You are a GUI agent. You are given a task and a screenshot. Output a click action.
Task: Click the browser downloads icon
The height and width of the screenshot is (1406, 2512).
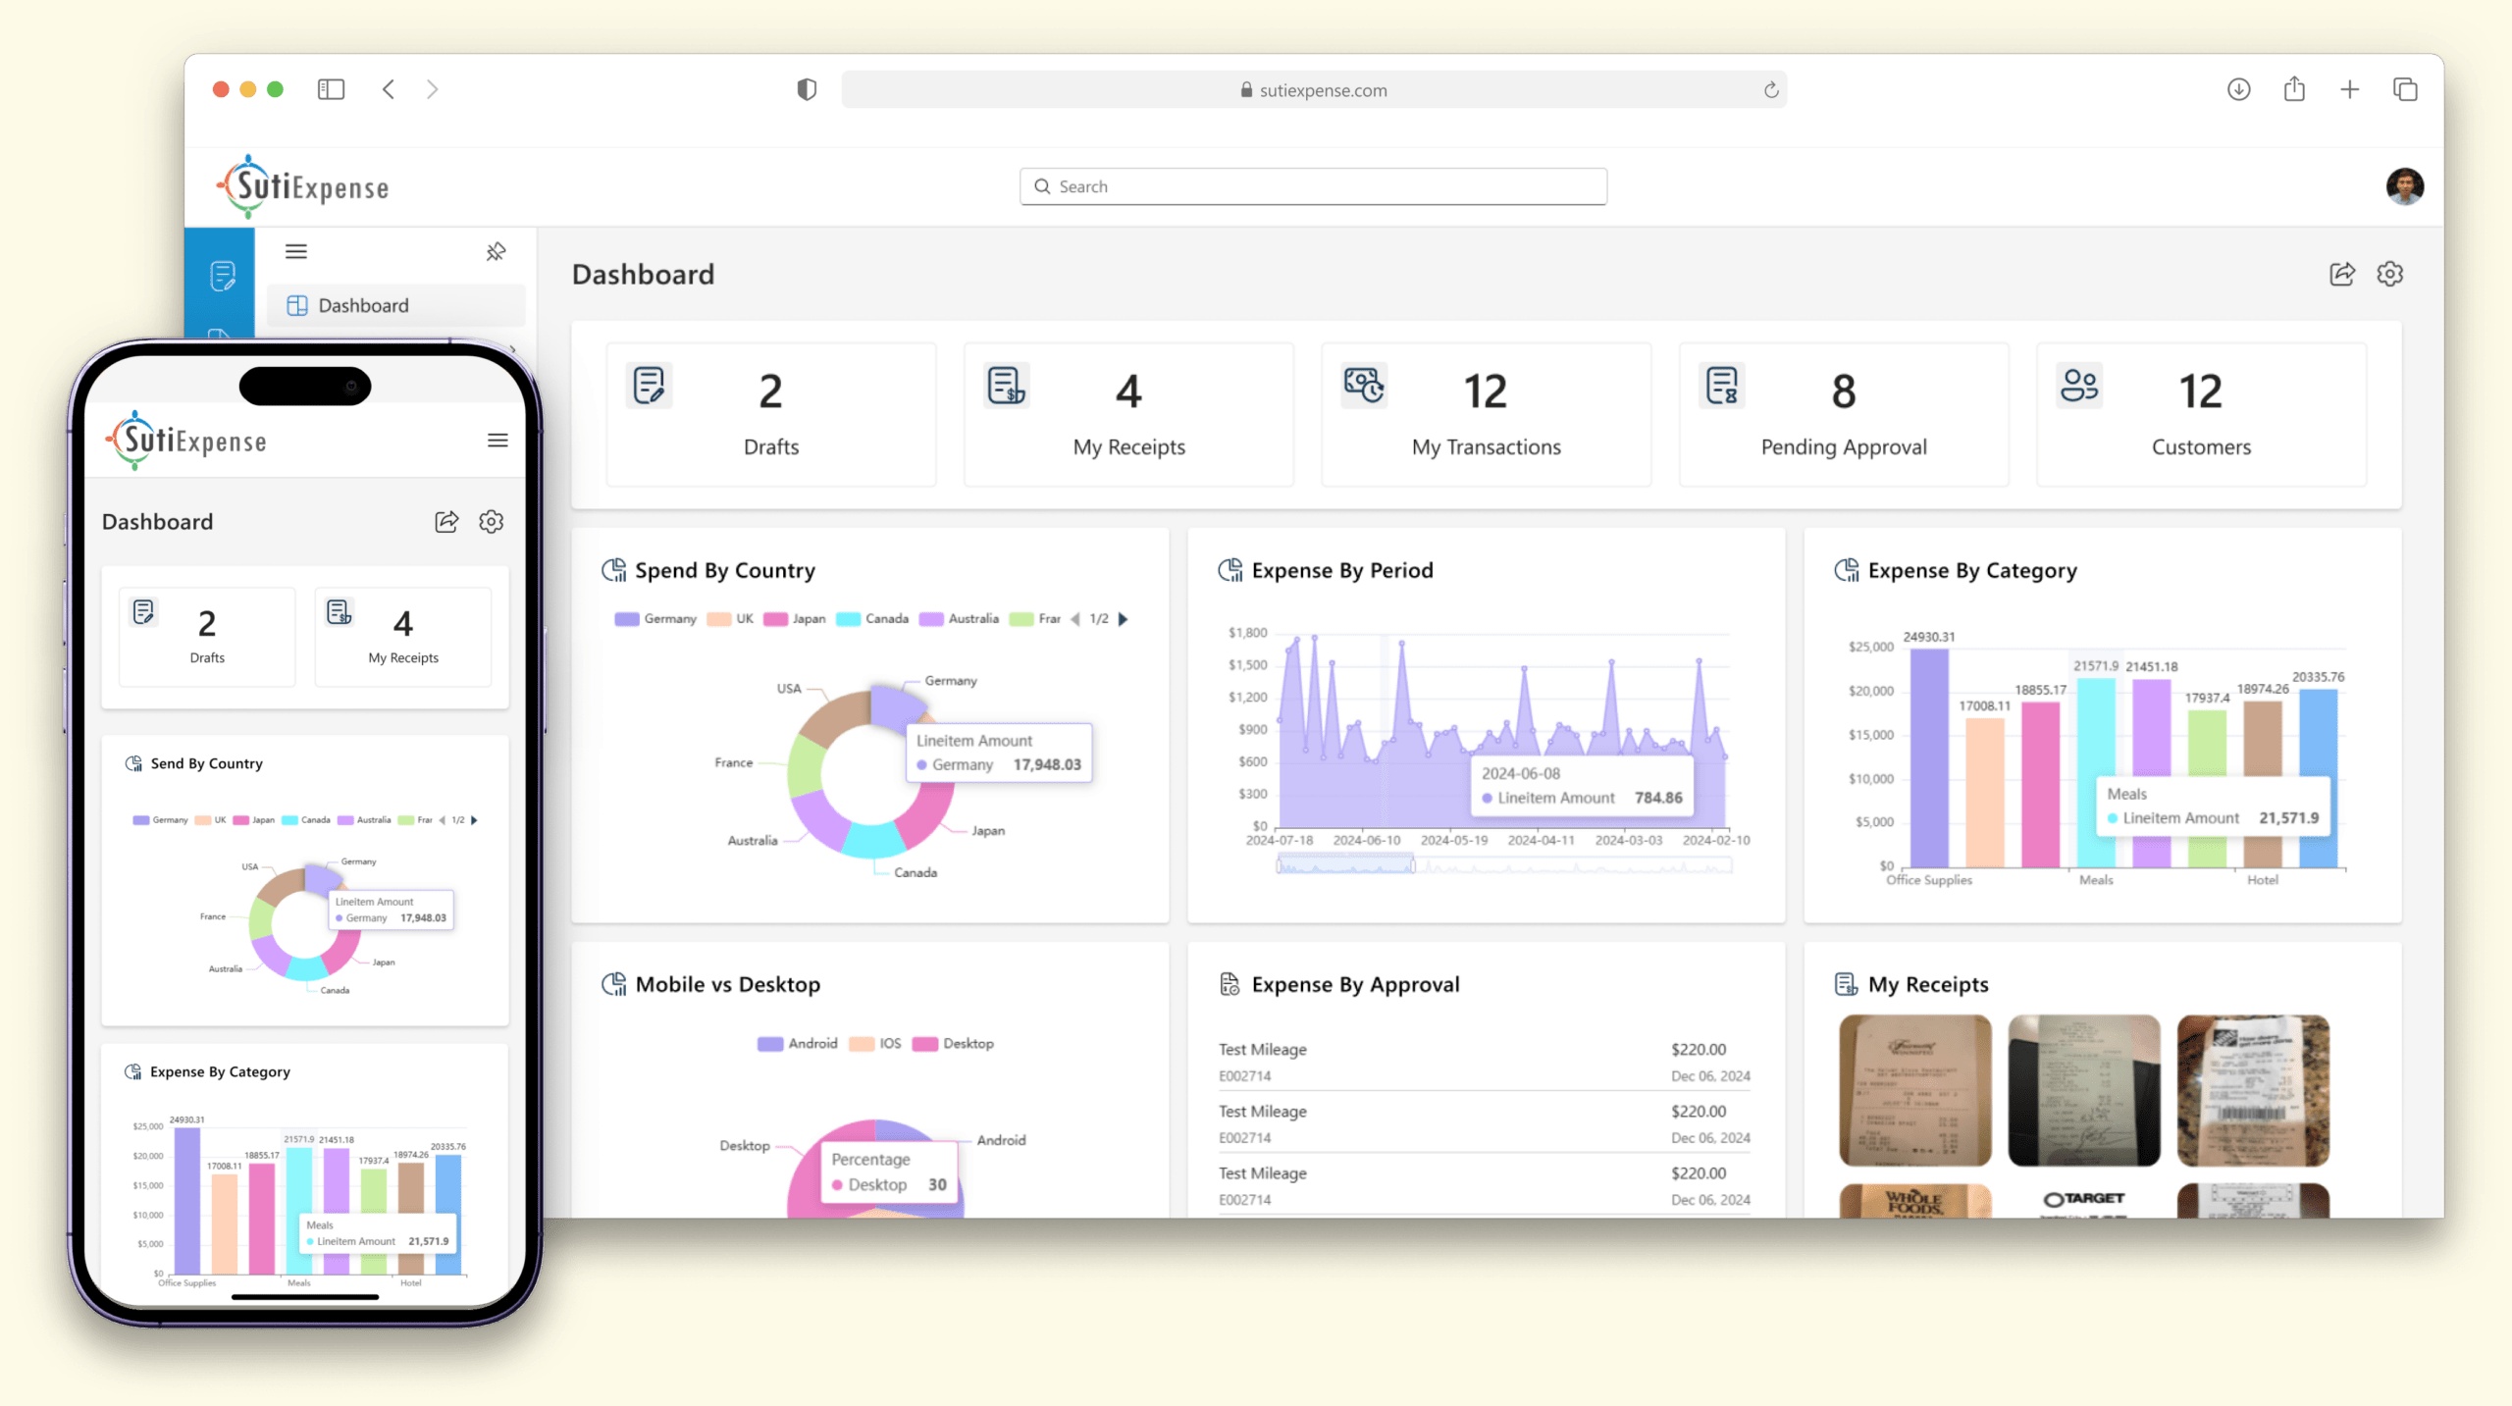pyautogui.click(x=2238, y=89)
